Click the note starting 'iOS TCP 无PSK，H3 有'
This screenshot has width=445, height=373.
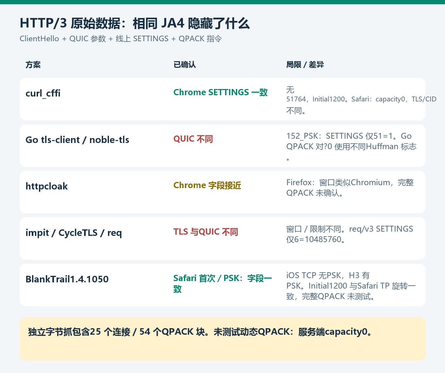pyautogui.click(x=351, y=286)
